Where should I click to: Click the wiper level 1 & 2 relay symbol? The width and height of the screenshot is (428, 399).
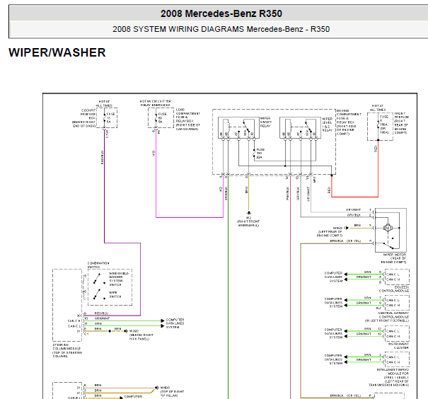[300, 128]
